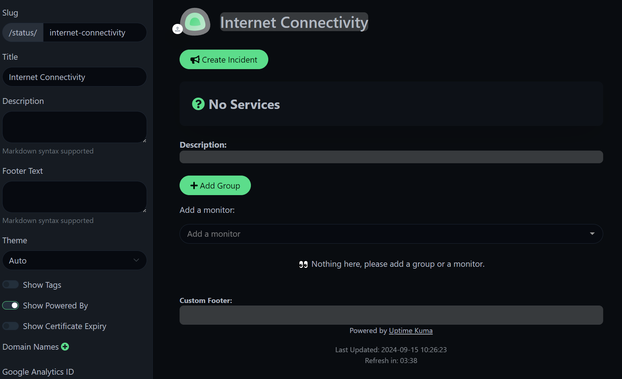
Task: Click the Create Incident button
Action: point(224,59)
